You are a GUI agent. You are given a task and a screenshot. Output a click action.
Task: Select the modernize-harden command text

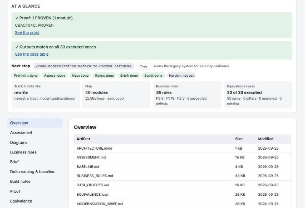click(x=83, y=66)
